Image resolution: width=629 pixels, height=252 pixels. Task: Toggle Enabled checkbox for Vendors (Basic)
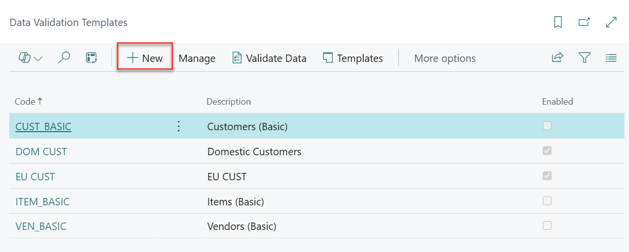point(547,226)
